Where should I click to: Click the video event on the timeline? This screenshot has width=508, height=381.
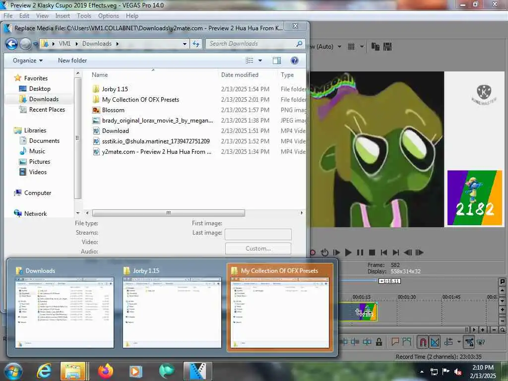(358, 312)
